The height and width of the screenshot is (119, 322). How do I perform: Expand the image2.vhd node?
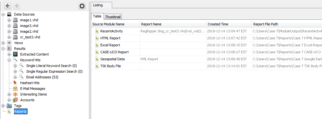click(9, 31)
